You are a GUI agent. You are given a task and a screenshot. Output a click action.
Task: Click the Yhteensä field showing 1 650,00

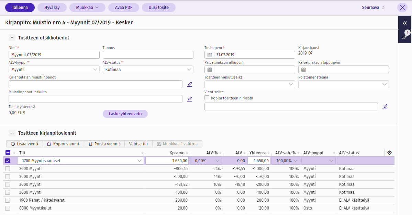[259, 161]
